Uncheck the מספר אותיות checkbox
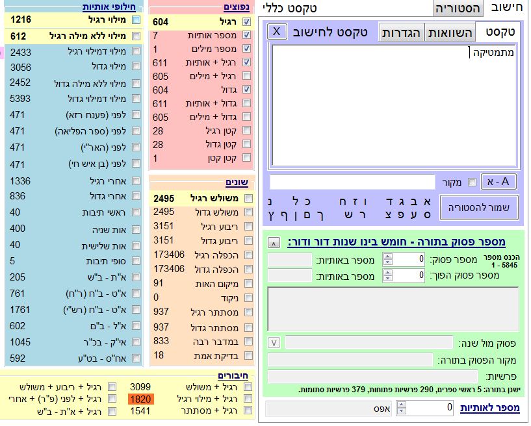Viewport: 531px width, 426px height. click(x=246, y=35)
